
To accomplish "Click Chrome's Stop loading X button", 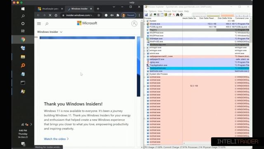I will tap(50, 15).
